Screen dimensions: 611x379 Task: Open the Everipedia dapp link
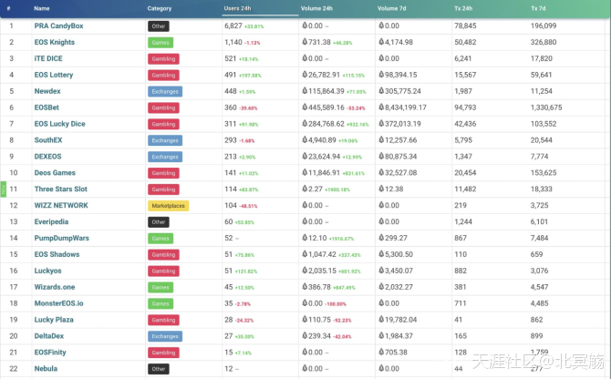(51, 221)
